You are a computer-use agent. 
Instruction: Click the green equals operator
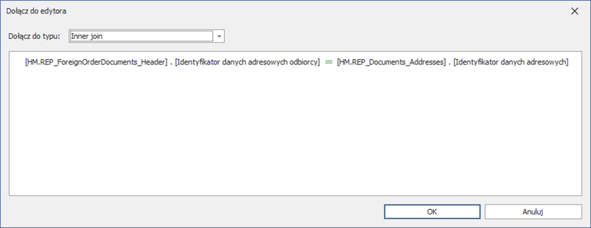coord(327,62)
